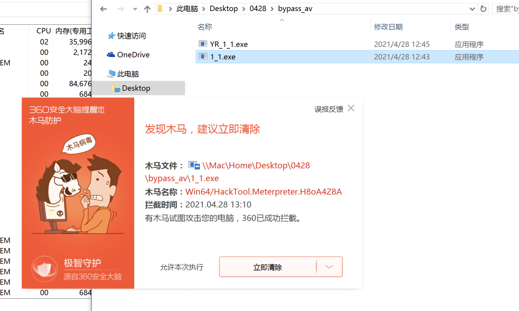Close the 360 trojan alert popup
This screenshot has height=311, width=519.
coord(351,108)
